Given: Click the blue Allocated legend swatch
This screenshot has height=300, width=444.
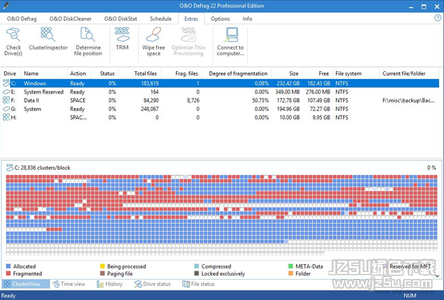Looking at the screenshot, I should [x=8, y=266].
